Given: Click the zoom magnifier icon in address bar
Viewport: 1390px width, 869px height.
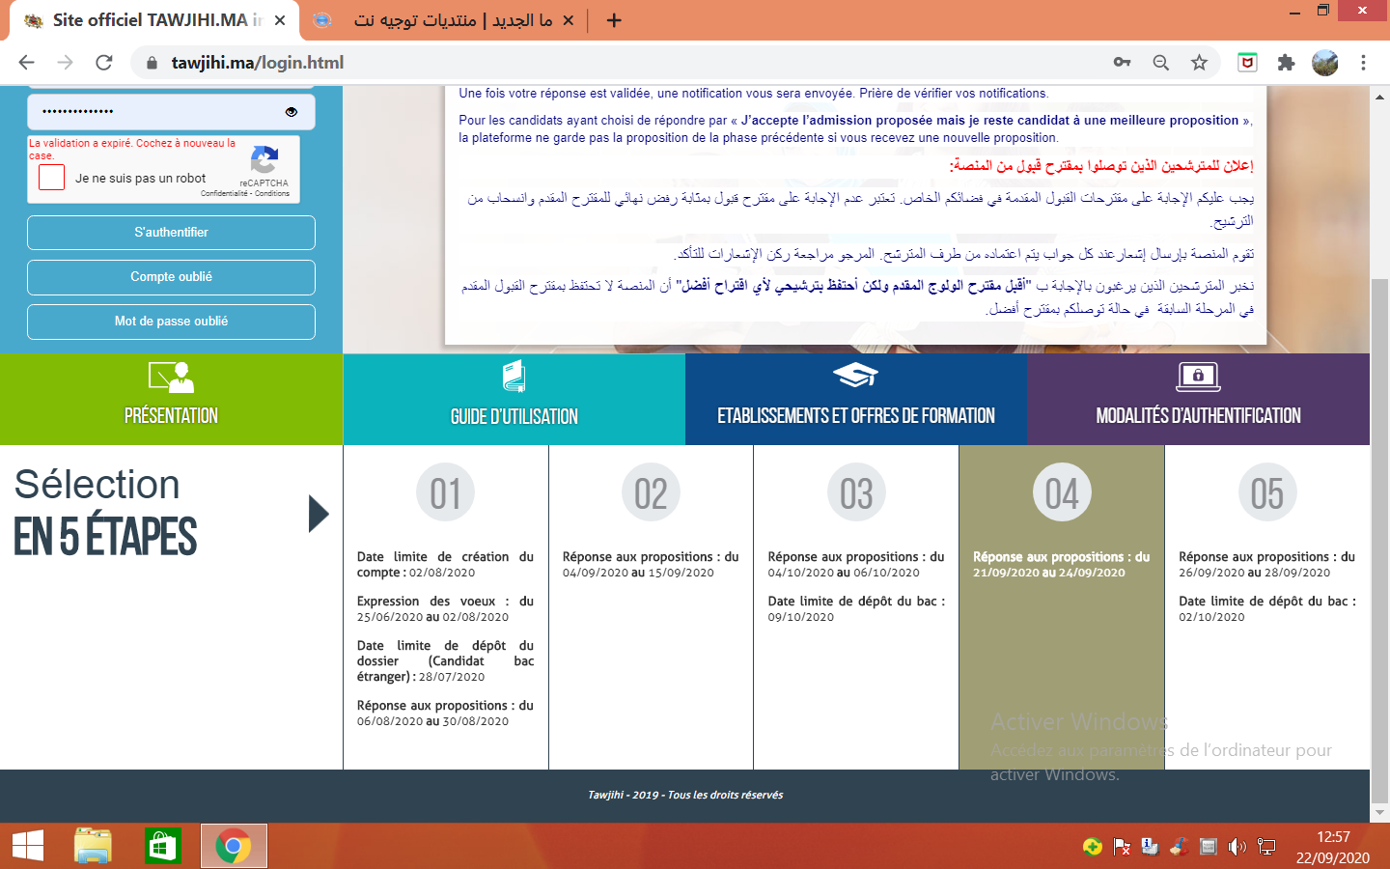Looking at the screenshot, I should point(1161,63).
